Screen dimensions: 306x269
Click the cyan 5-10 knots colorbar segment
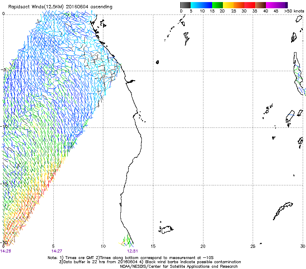pyautogui.click(x=196, y=5)
